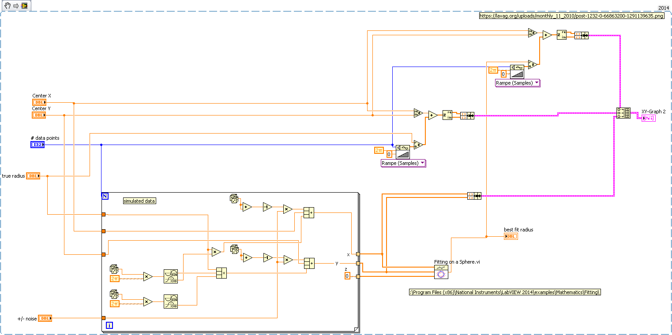672x335 pixels.
Task: Click the Build Array node before XY-Graph 2
Action: (623, 113)
